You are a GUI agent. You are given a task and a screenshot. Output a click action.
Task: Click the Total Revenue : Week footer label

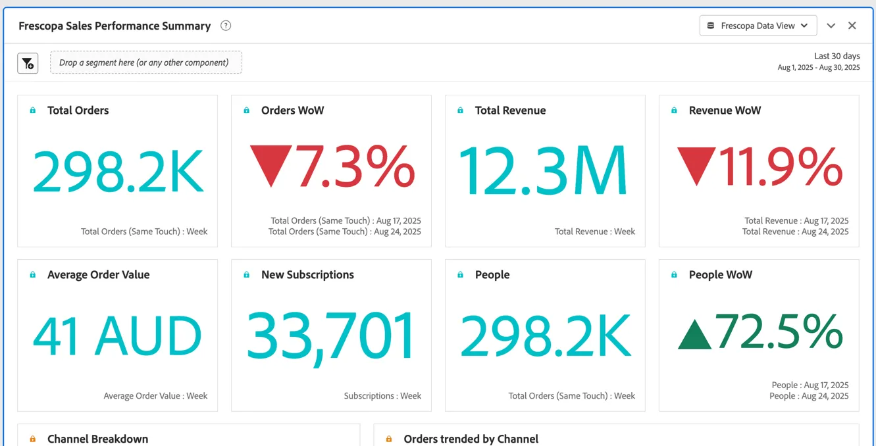[595, 232]
